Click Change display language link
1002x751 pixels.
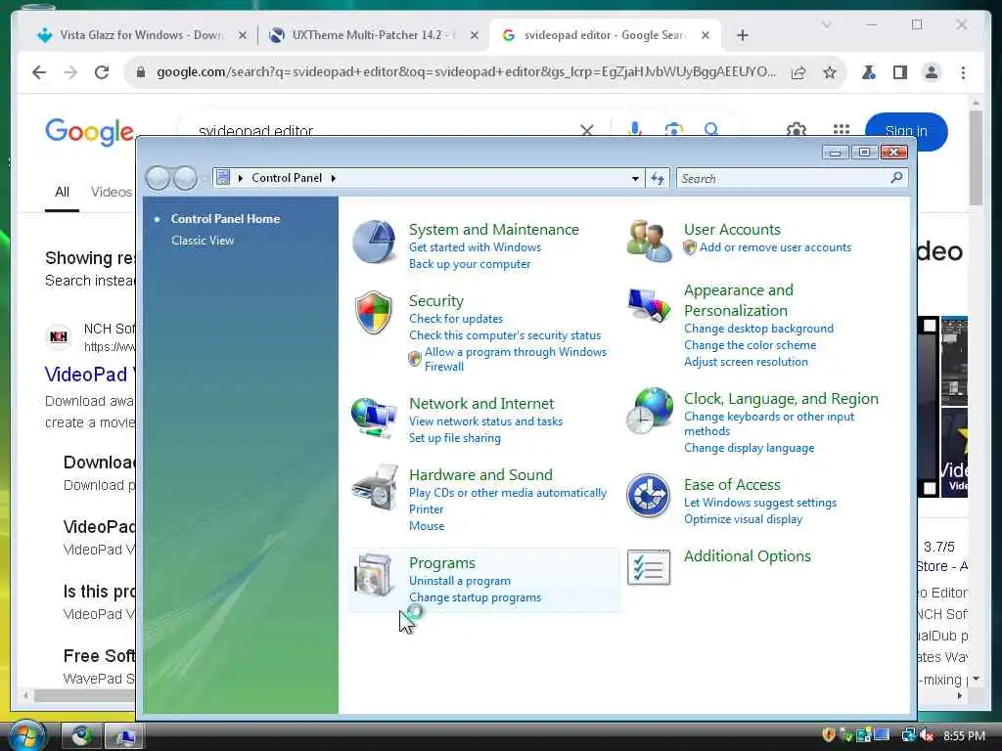749,448
